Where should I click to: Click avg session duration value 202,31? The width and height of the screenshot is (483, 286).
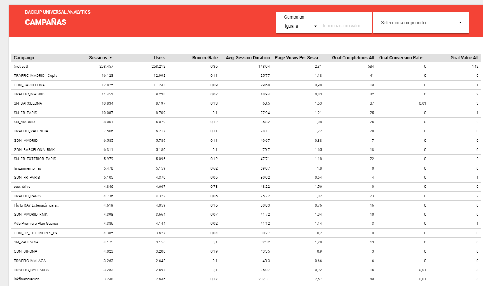(x=264, y=279)
